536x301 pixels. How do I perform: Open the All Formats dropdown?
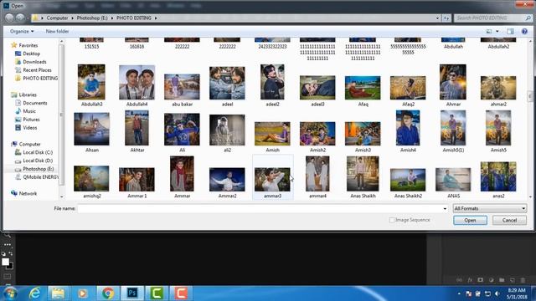pyautogui.click(x=489, y=208)
